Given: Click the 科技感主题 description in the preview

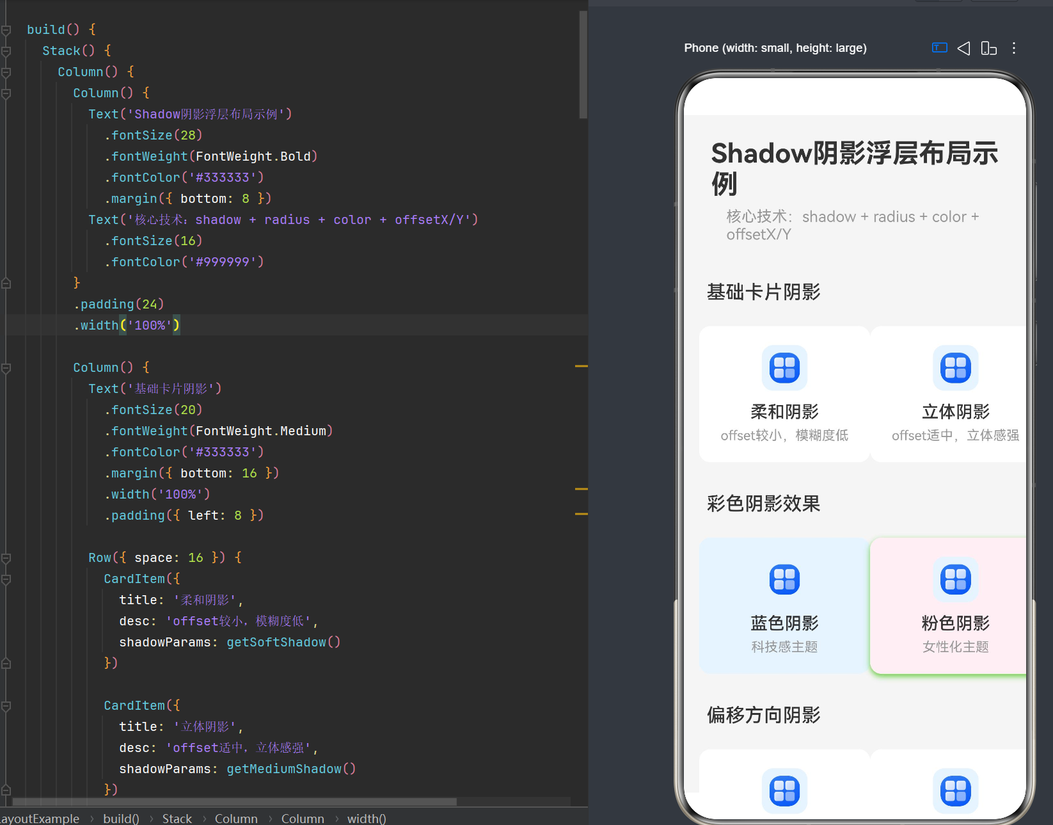Looking at the screenshot, I should click(784, 647).
